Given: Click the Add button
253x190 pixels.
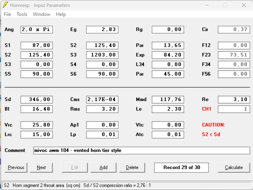Looking at the screenshot, I should 103,167.
